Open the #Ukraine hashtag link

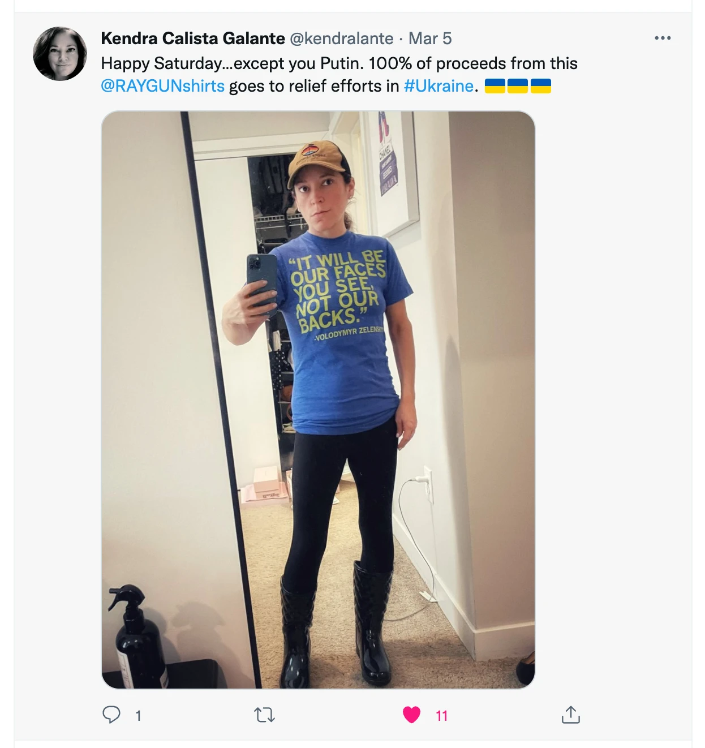tap(439, 86)
